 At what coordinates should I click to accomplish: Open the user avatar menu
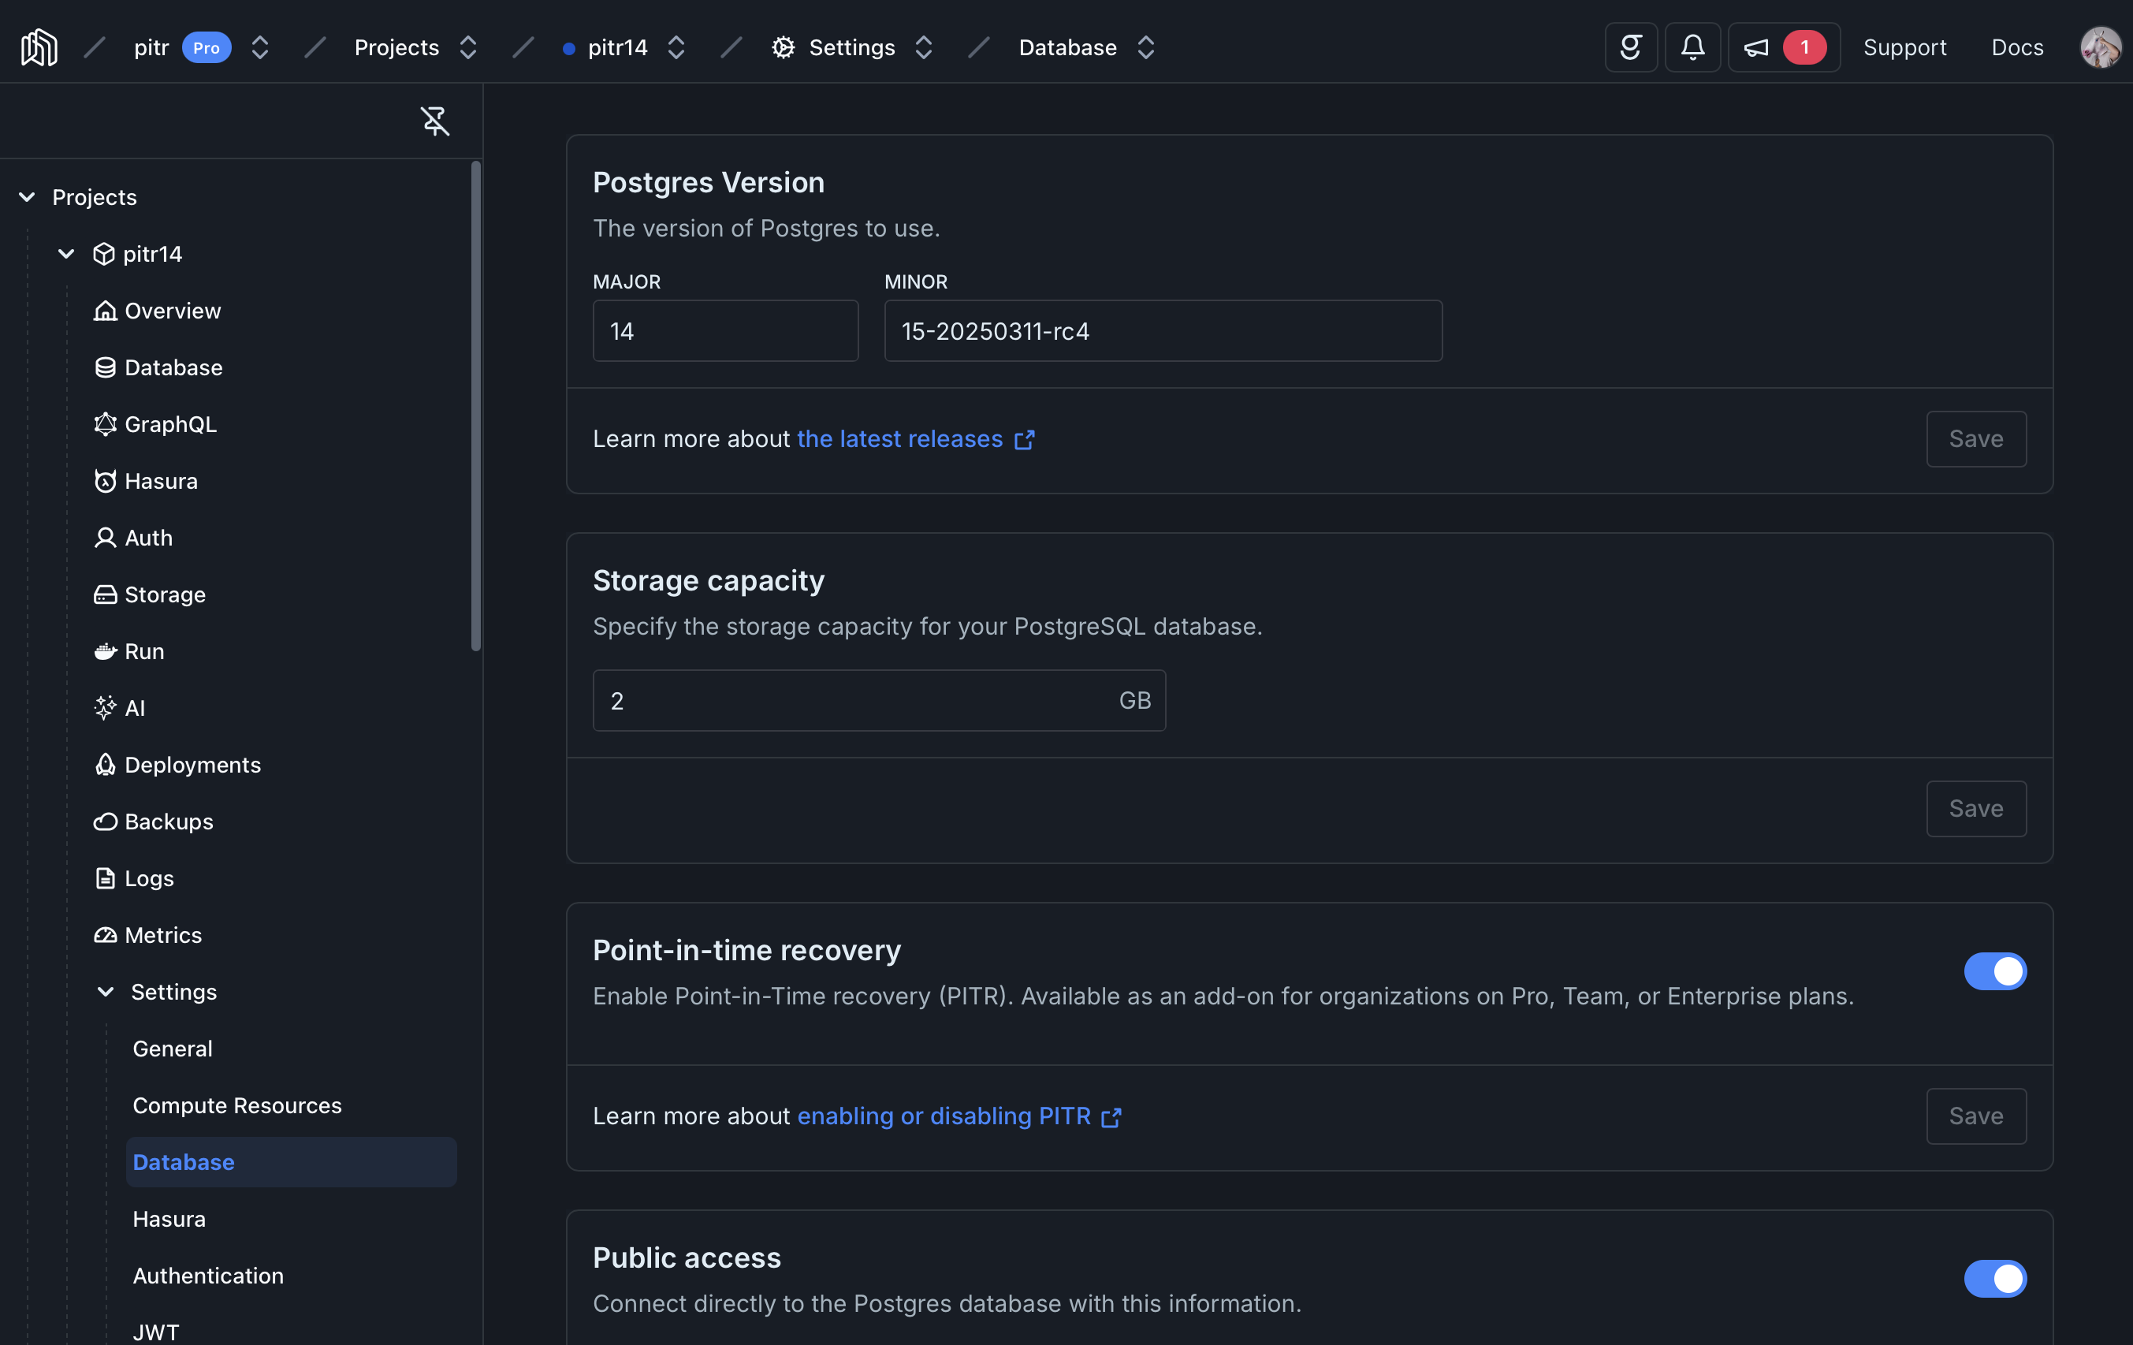2100,47
